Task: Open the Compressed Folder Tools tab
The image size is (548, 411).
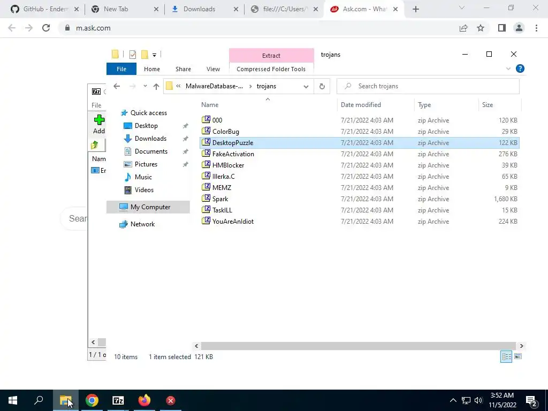Action: [x=271, y=69]
